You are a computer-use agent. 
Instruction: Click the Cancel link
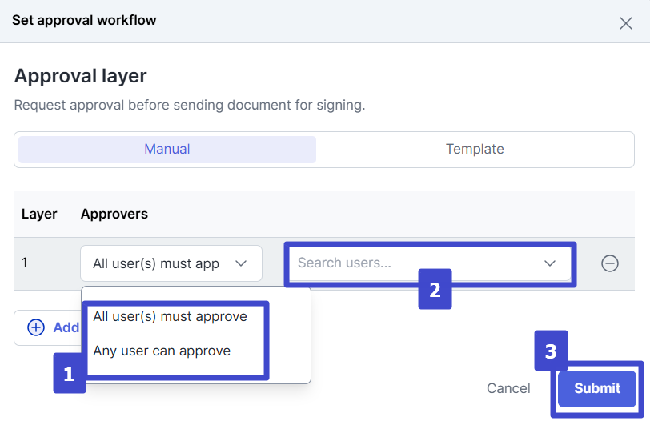(x=508, y=388)
